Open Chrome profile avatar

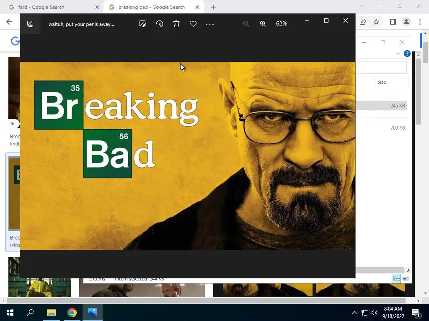tap(406, 22)
